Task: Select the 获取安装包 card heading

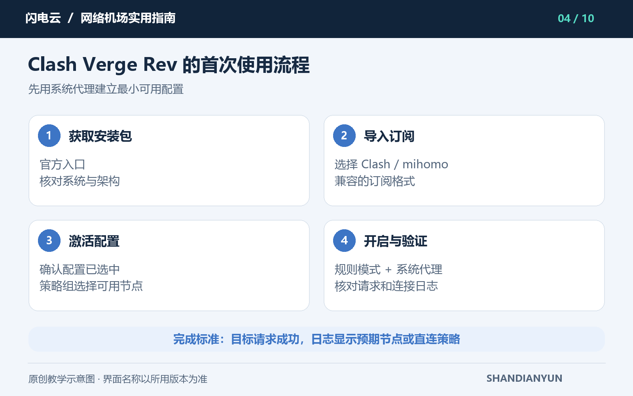Action: click(x=100, y=136)
